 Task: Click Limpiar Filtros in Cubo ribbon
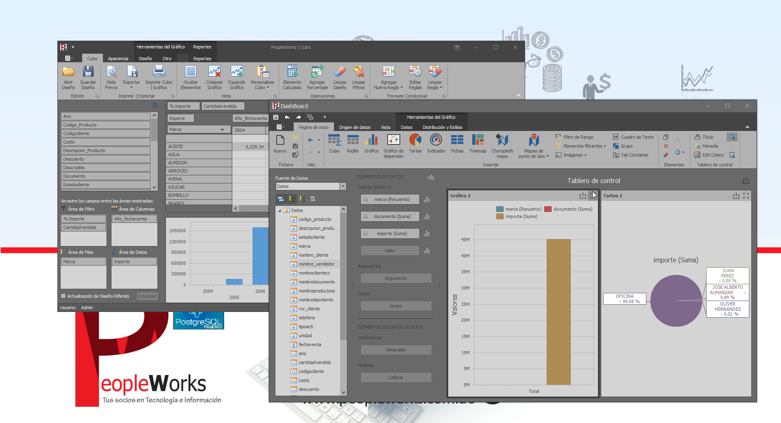tap(358, 78)
